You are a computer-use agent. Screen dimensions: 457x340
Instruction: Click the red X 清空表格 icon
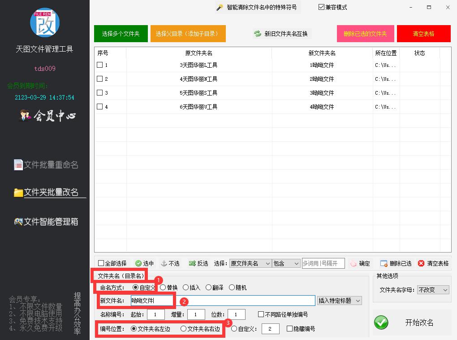[x=421, y=263]
